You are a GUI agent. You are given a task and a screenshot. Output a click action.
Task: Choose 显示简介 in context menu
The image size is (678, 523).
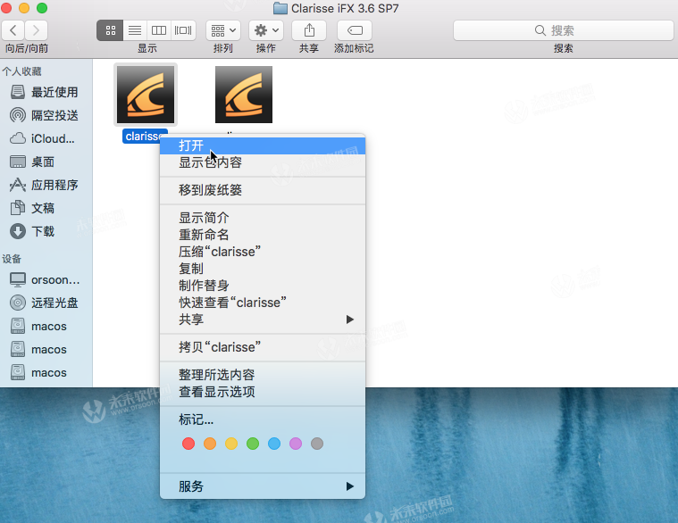click(263, 218)
